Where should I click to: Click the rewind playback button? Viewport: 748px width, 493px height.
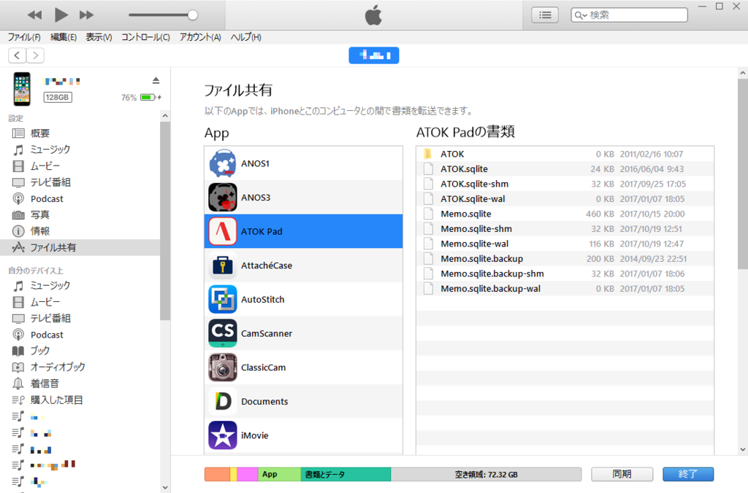point(34,15)
